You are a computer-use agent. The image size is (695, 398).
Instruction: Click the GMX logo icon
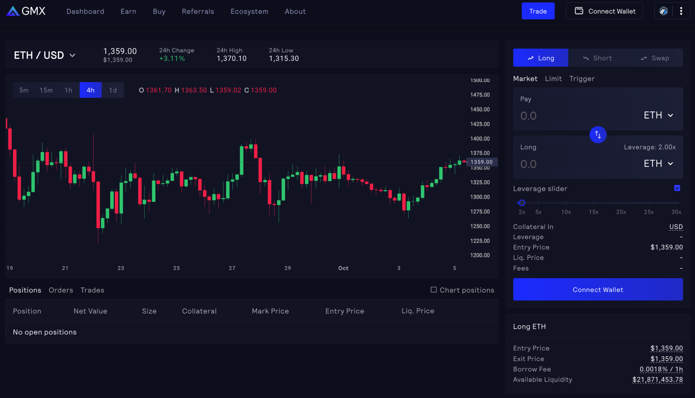click(x=13, y=11)
